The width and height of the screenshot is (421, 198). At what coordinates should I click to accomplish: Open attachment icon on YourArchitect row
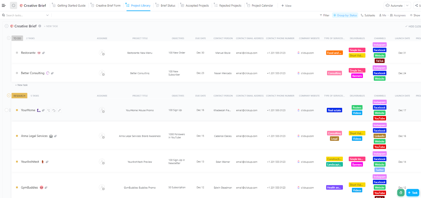pos(47,162)
